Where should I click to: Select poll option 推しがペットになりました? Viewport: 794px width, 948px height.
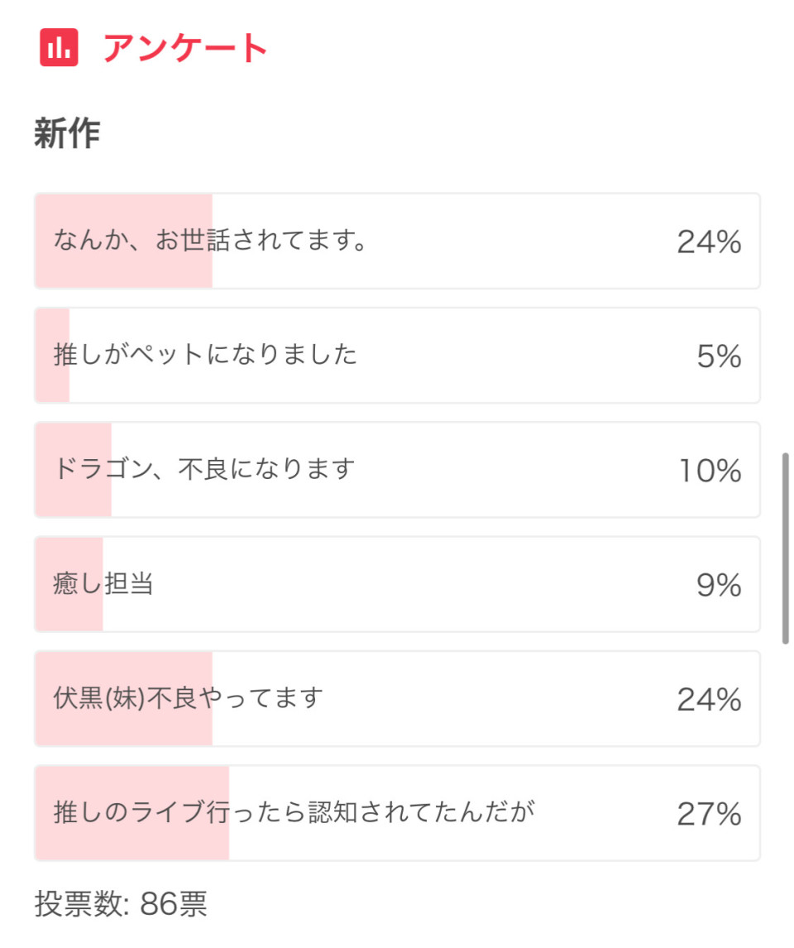(397, 355)
